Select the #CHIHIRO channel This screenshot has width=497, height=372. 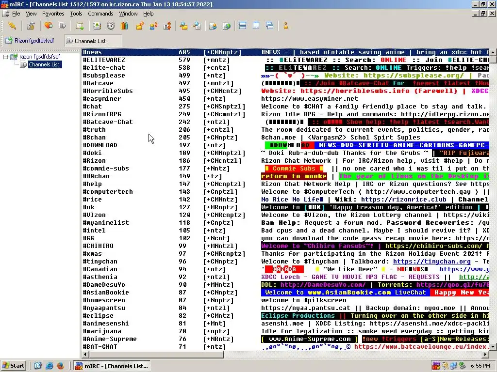(x=285, y=246)
